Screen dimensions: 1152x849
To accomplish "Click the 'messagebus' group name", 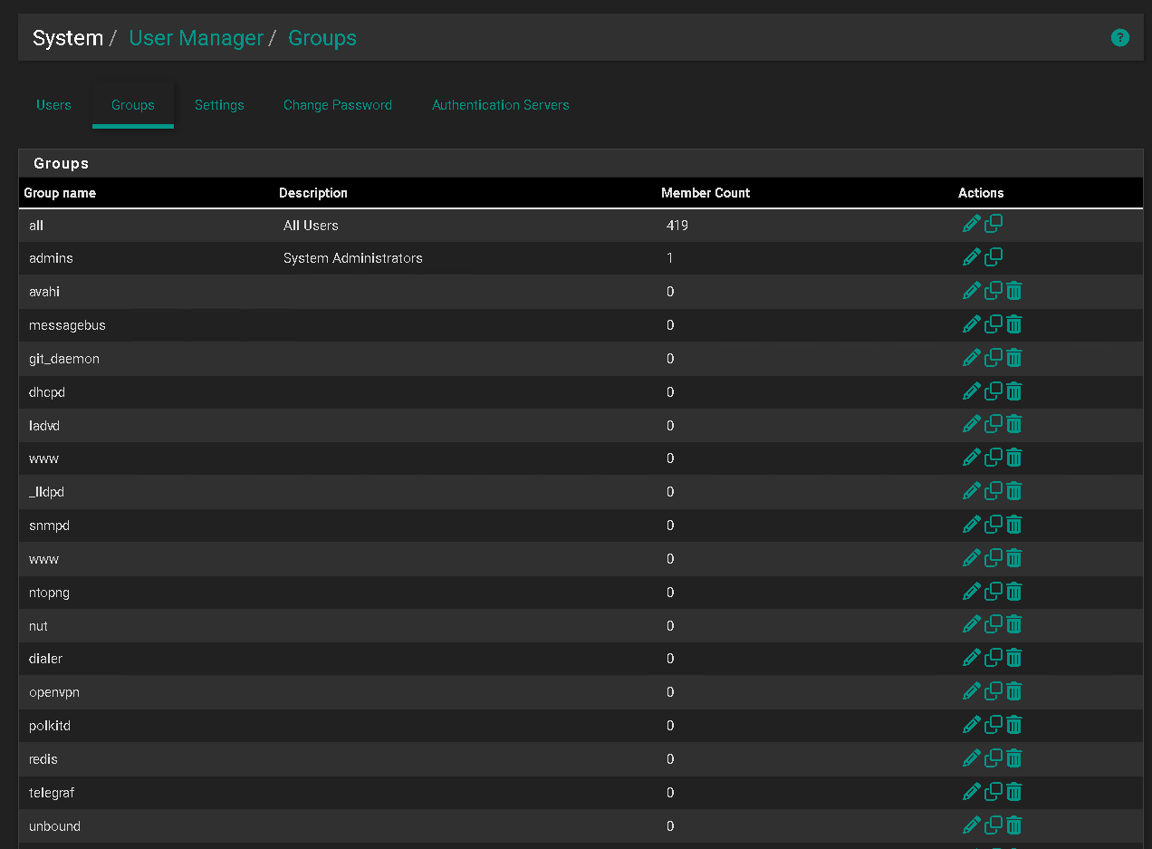I will 67,325.
